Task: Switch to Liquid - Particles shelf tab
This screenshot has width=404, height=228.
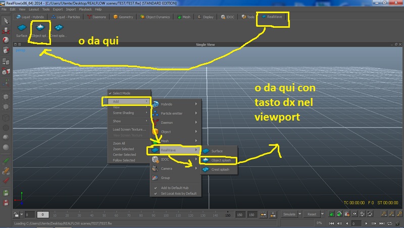Action: point(66,17)
